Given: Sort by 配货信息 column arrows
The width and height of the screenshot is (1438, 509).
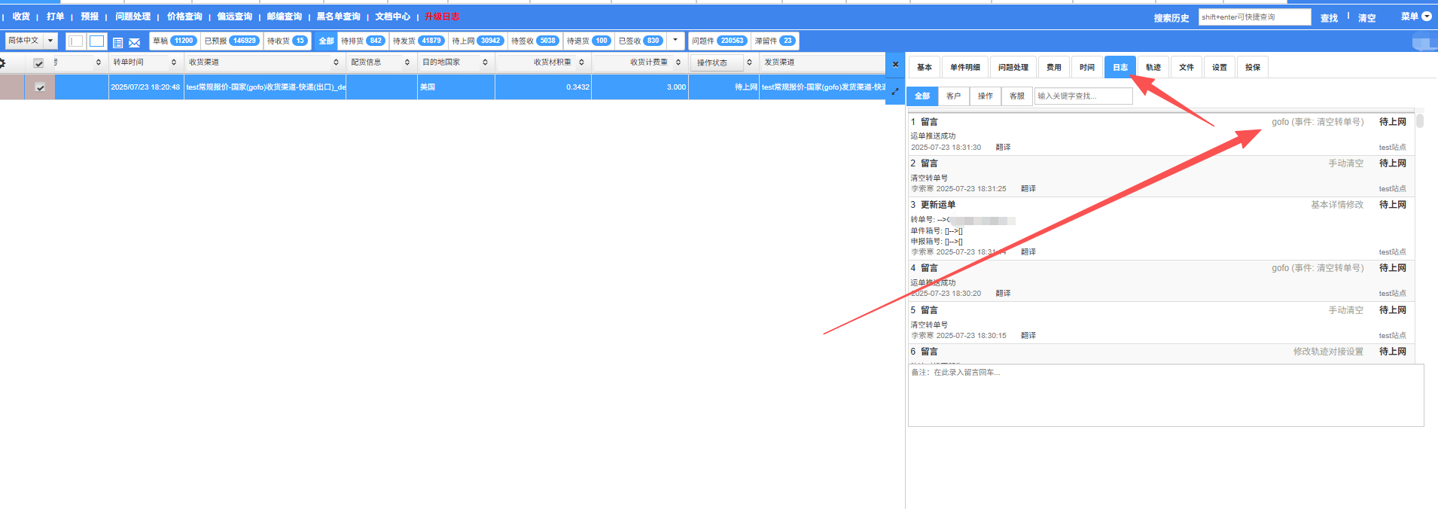Looking at the screenshot, I should 407,62.
